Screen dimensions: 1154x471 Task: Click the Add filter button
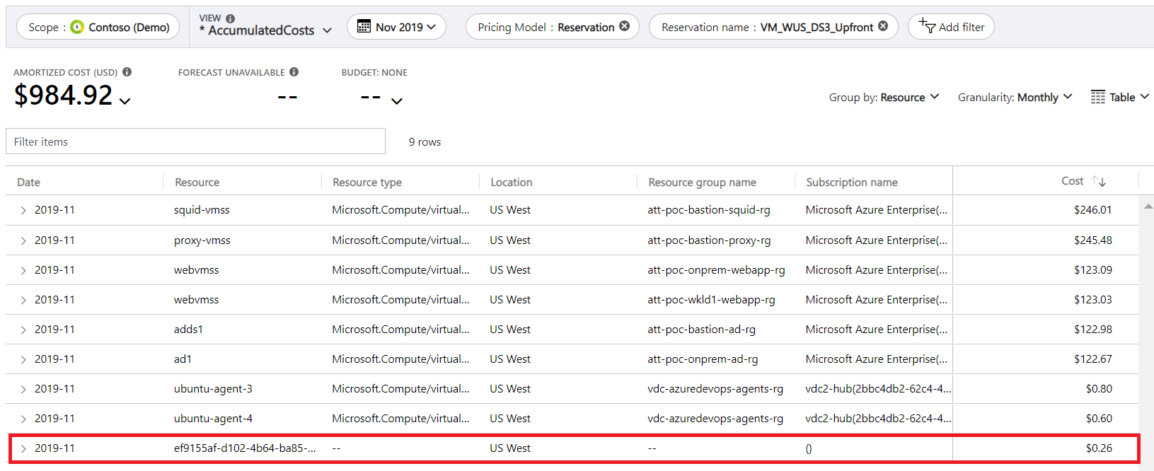[951, 27]
